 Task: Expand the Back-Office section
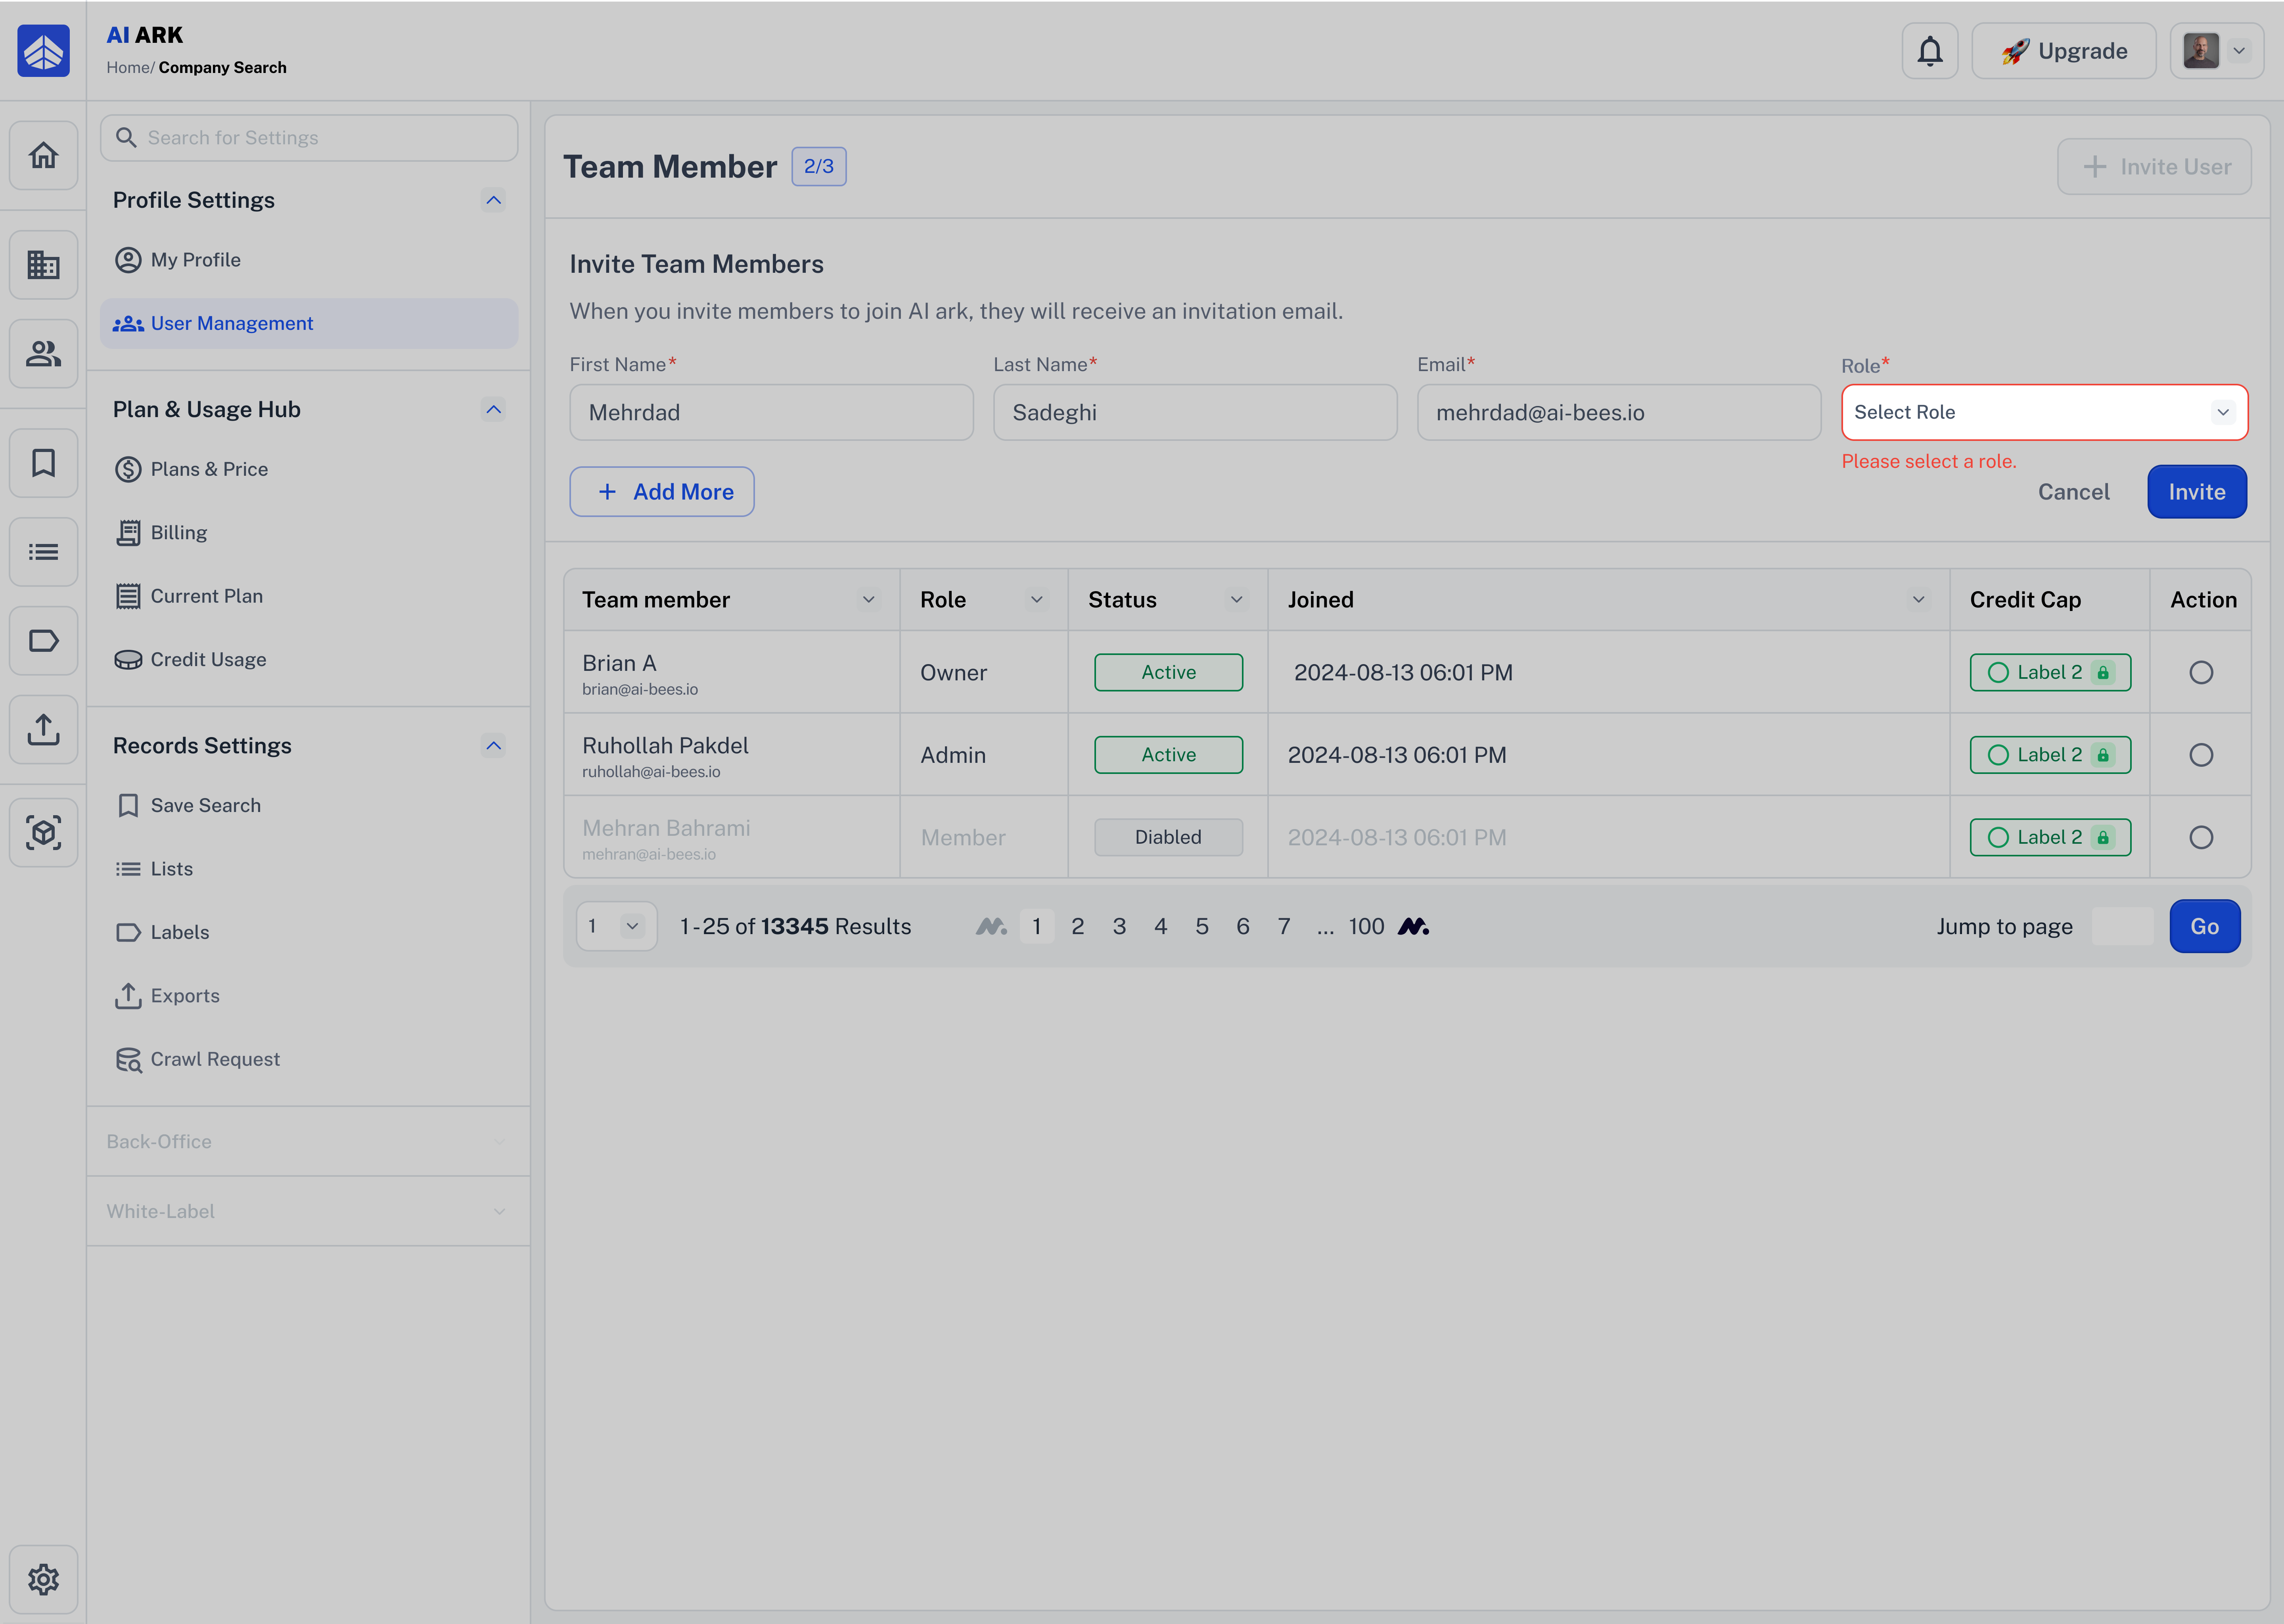coord(499,1142)
